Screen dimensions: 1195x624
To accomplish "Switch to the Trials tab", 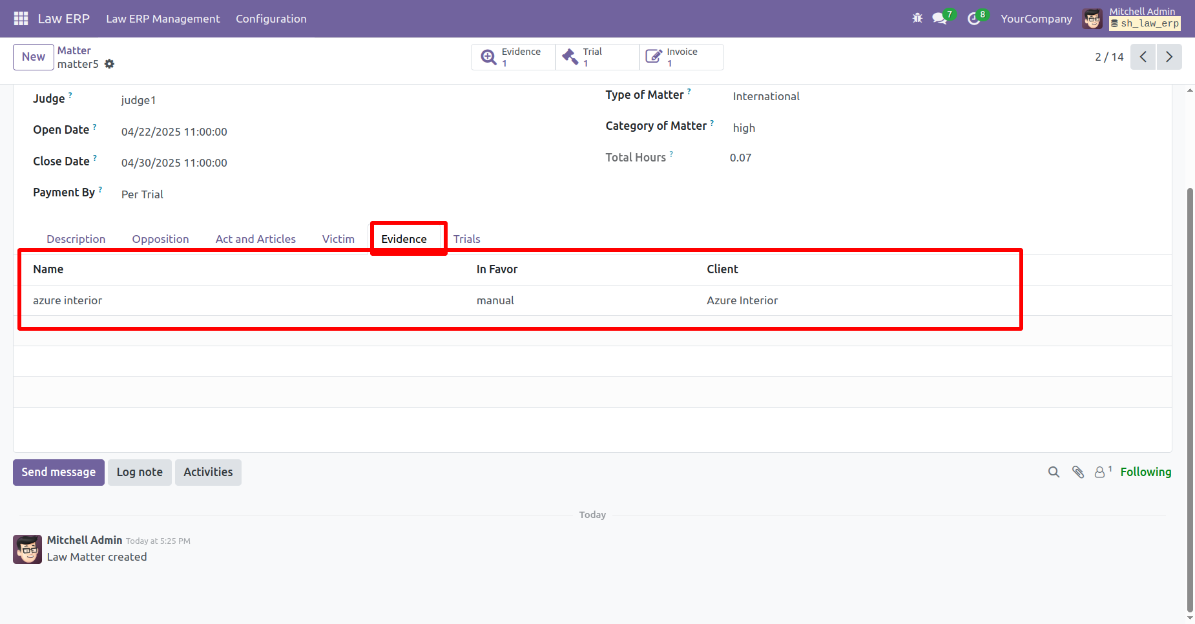I will [466, 239].
